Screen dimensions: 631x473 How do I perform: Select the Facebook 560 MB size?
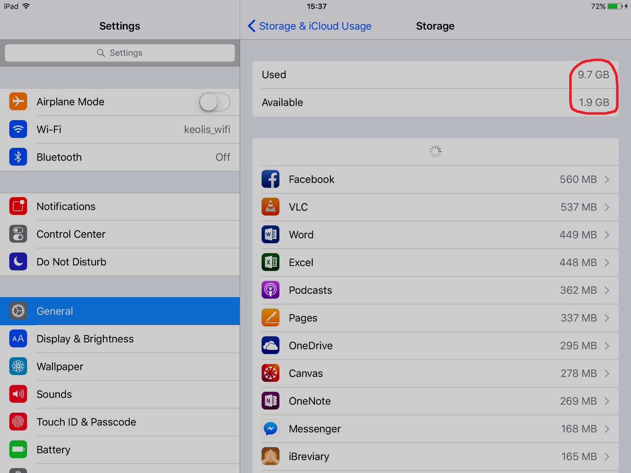click(x=578, y=179)
